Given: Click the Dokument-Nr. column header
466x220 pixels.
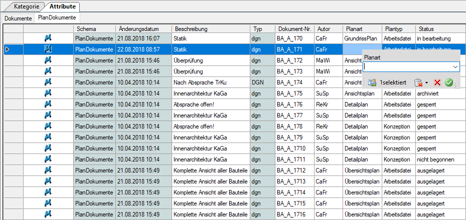Looking at the screenshot, I should tap(295, 29).
